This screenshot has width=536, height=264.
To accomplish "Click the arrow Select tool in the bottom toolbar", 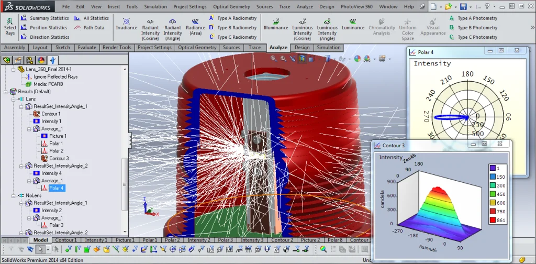I will click(40, 249).
